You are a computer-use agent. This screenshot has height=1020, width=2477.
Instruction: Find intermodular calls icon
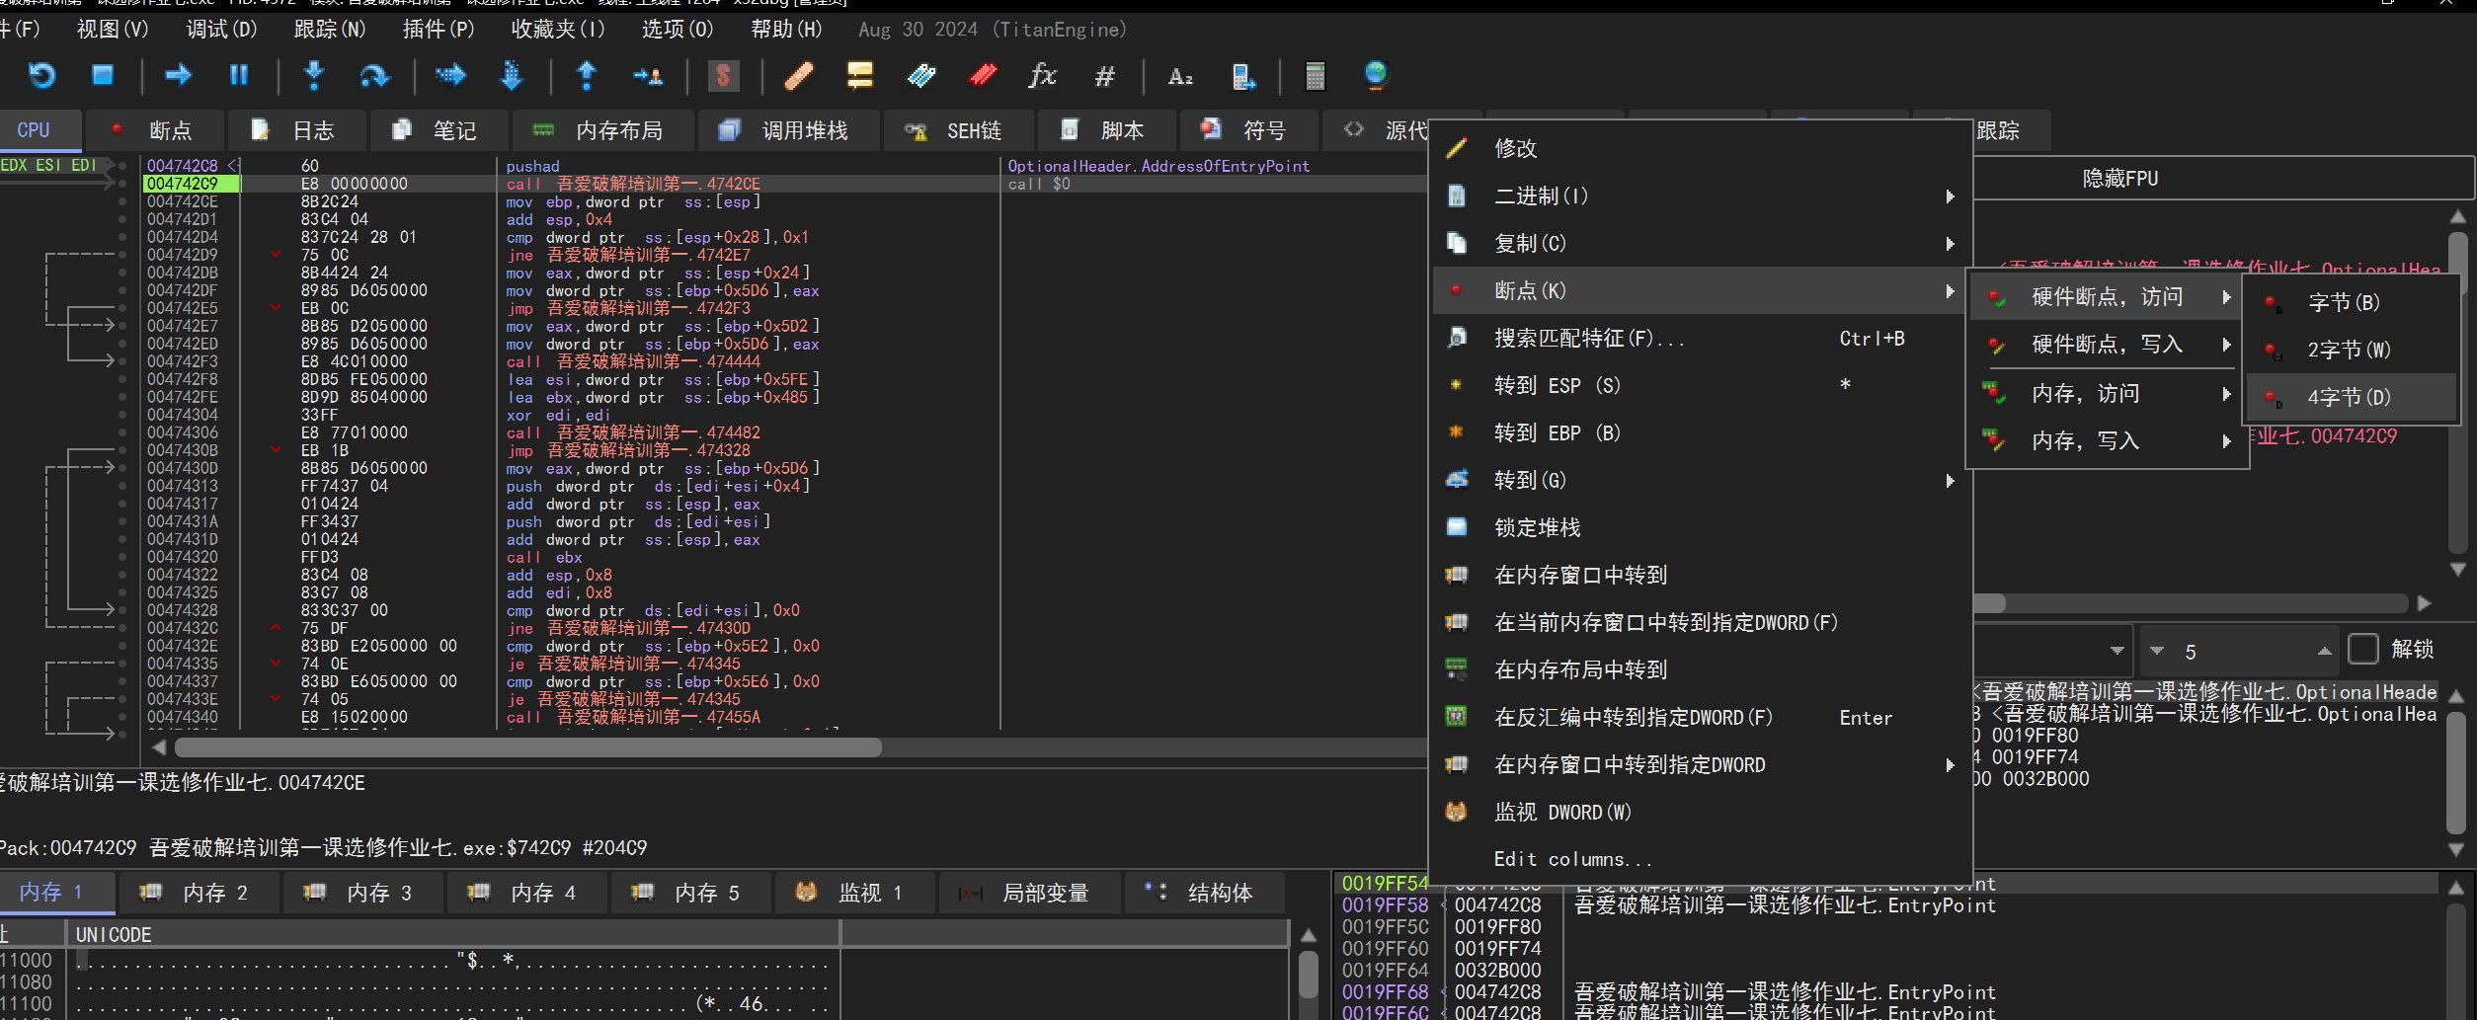1243,75
